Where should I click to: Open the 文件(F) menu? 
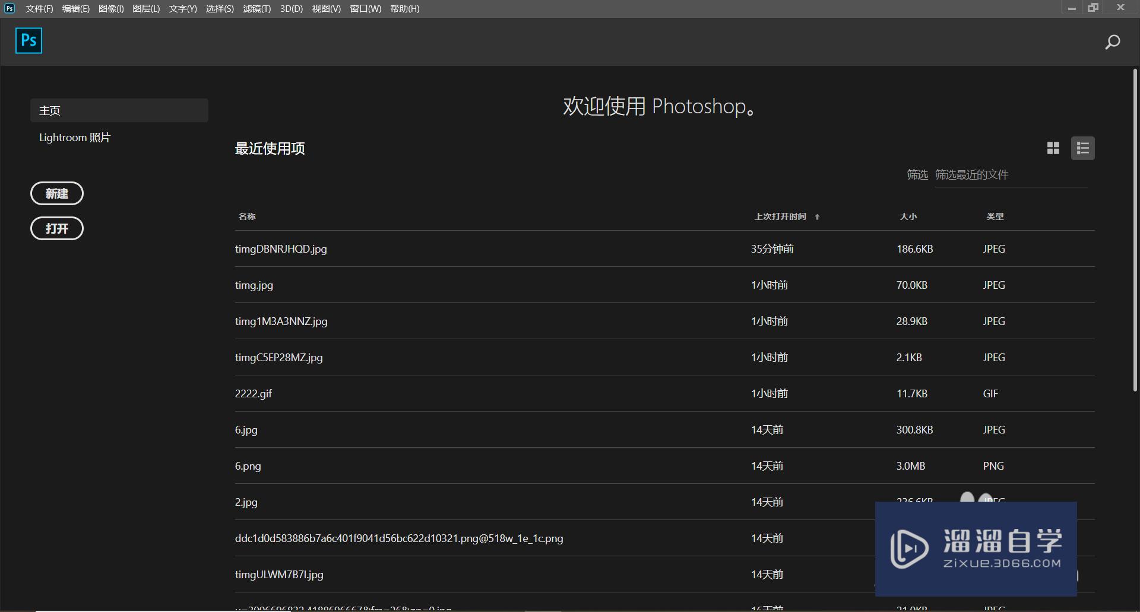[39, 9]
